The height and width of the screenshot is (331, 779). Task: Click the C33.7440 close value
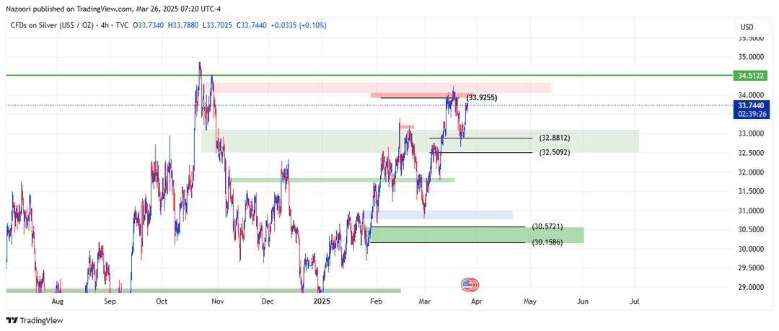252,25
